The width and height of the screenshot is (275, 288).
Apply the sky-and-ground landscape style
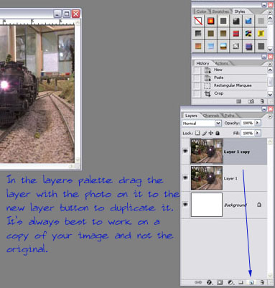[223, 46]
